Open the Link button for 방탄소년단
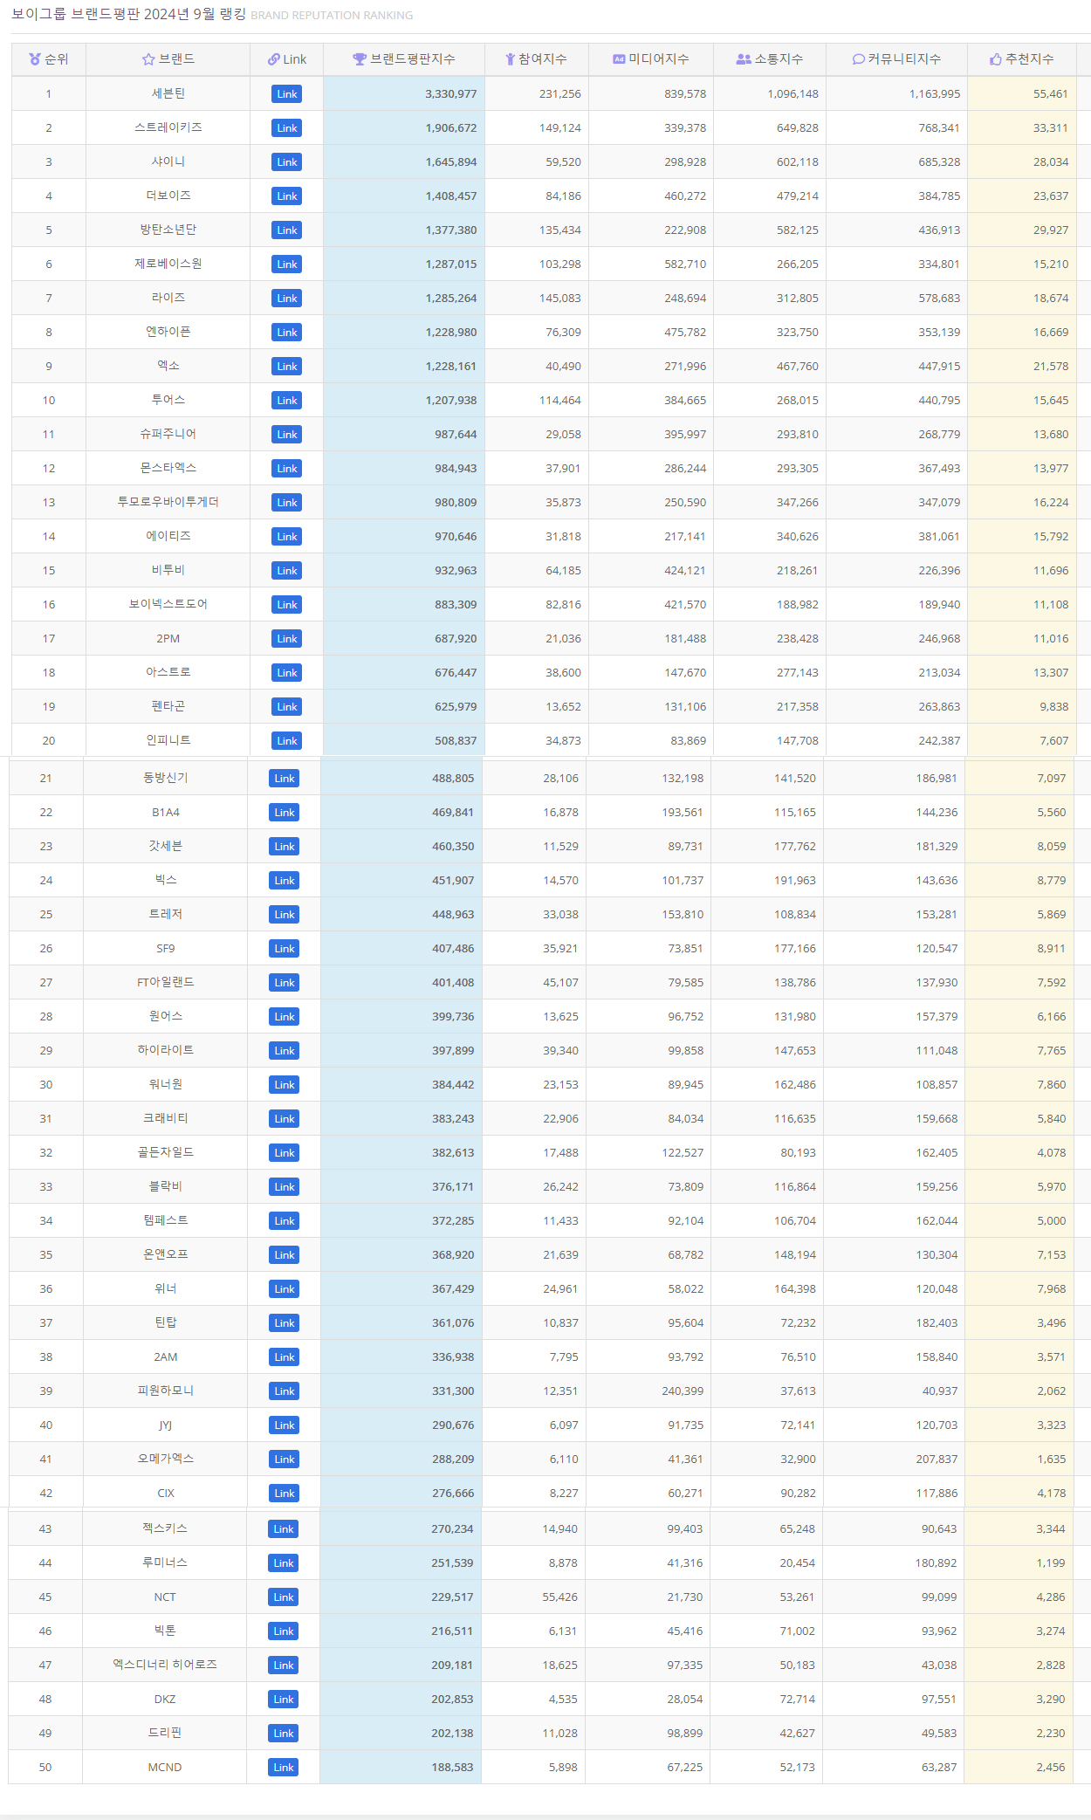 tap(287, 230)
